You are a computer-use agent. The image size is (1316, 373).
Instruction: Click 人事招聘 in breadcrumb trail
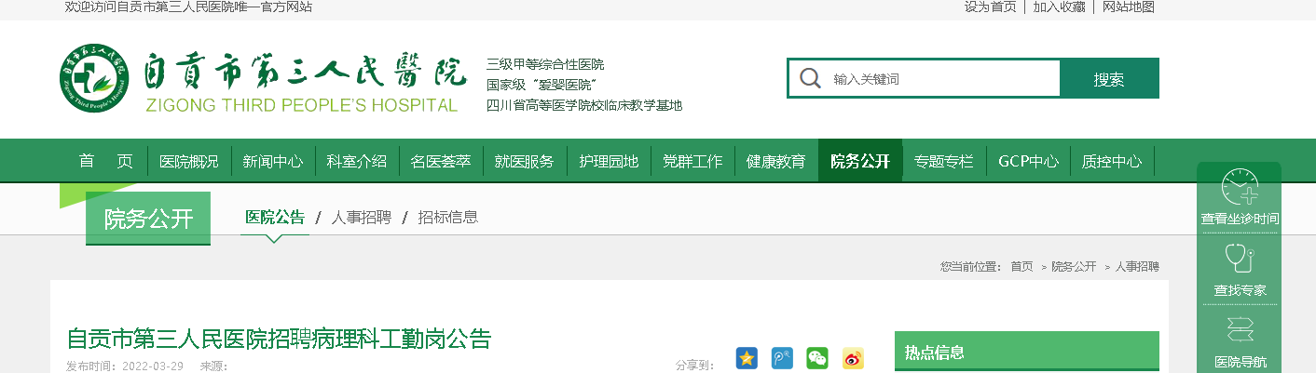coord(1137,266)
